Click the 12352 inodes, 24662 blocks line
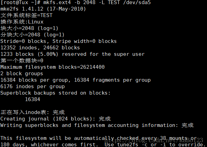This screenshot has height=147, width=207. tap(40, 48)
